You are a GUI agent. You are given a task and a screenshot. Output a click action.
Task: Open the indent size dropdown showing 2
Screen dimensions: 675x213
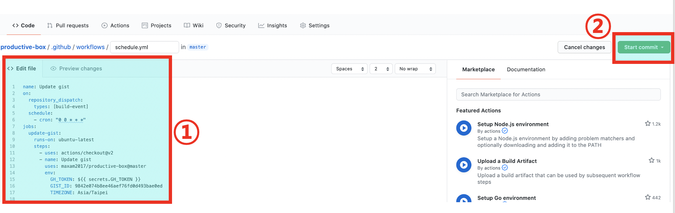point(381,69)
